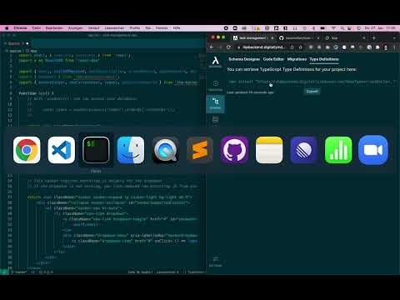Switch to Sublime Text in app switcher

[x=200, y=150]
